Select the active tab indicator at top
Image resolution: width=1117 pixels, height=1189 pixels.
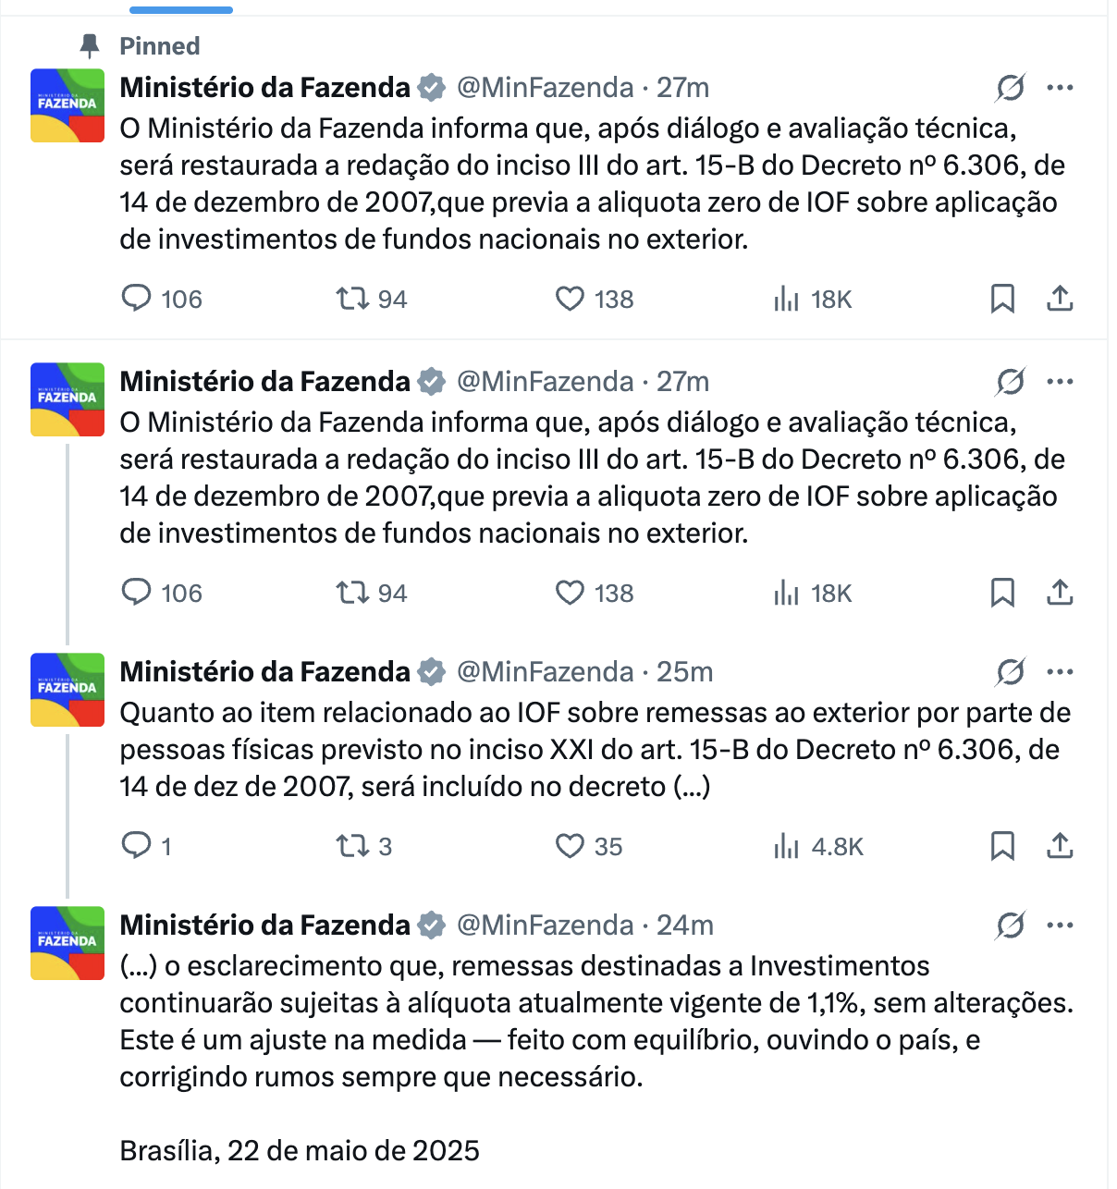181,10
